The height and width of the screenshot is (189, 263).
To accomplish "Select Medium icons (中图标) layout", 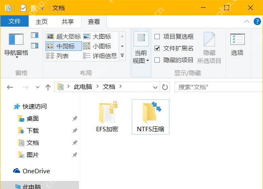I will 64,46.
